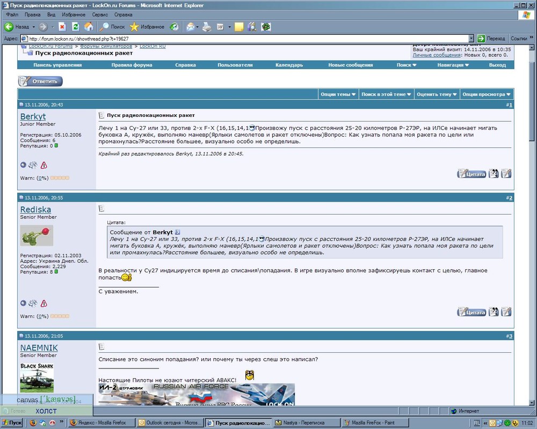Open the Сервис menu
Image resolution: width=537 pixels, height=429 pixels.
(101, 14)
